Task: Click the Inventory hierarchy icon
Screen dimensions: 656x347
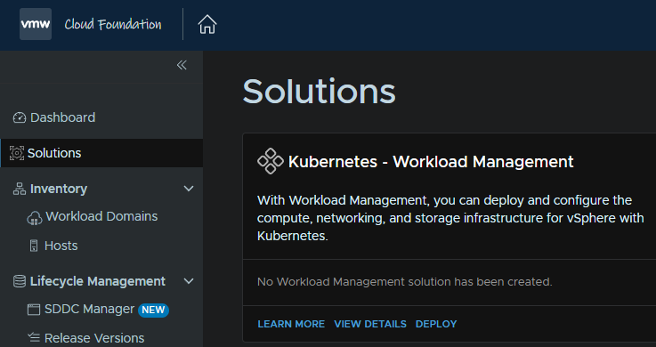Action: tap(20, 189)
